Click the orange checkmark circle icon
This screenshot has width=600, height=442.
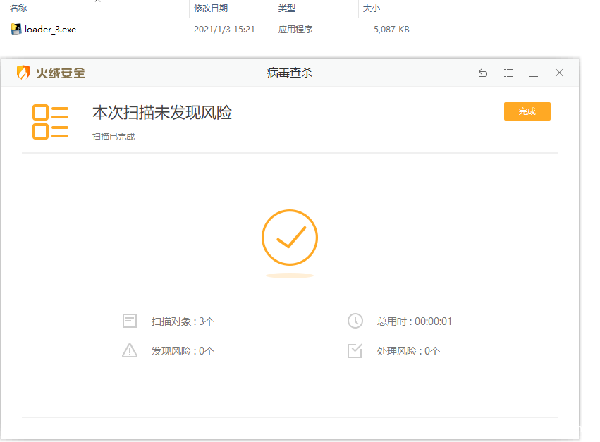290,238
